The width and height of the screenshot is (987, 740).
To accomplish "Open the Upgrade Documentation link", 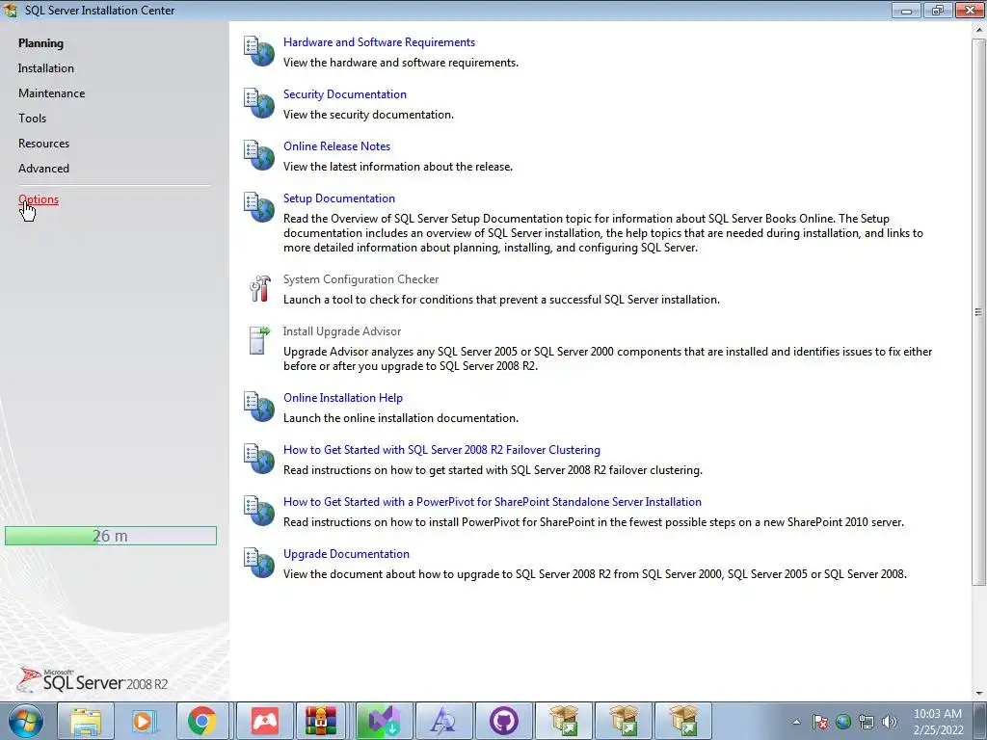I will [346, 554].
